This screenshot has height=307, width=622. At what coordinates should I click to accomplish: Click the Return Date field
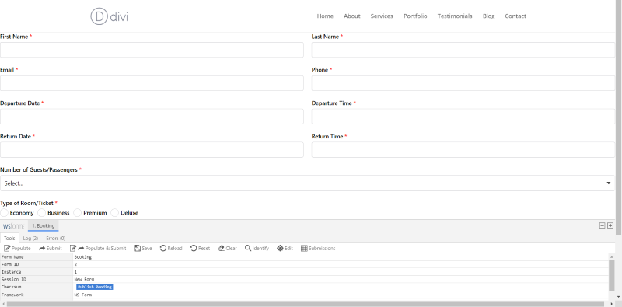pyautogui.click(x=152, y=149)
